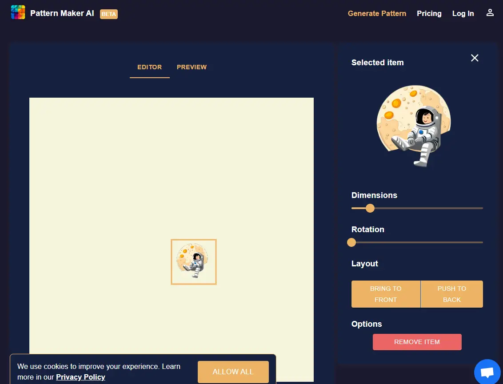Select the EDITOR tab
Image resolution: width=503 pixels, height=384 pixels.
pos(149,67)
